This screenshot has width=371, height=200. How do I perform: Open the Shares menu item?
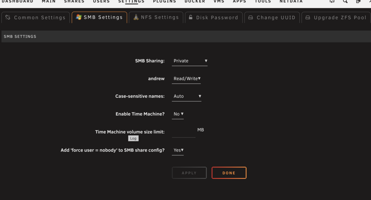pos(74,1)
